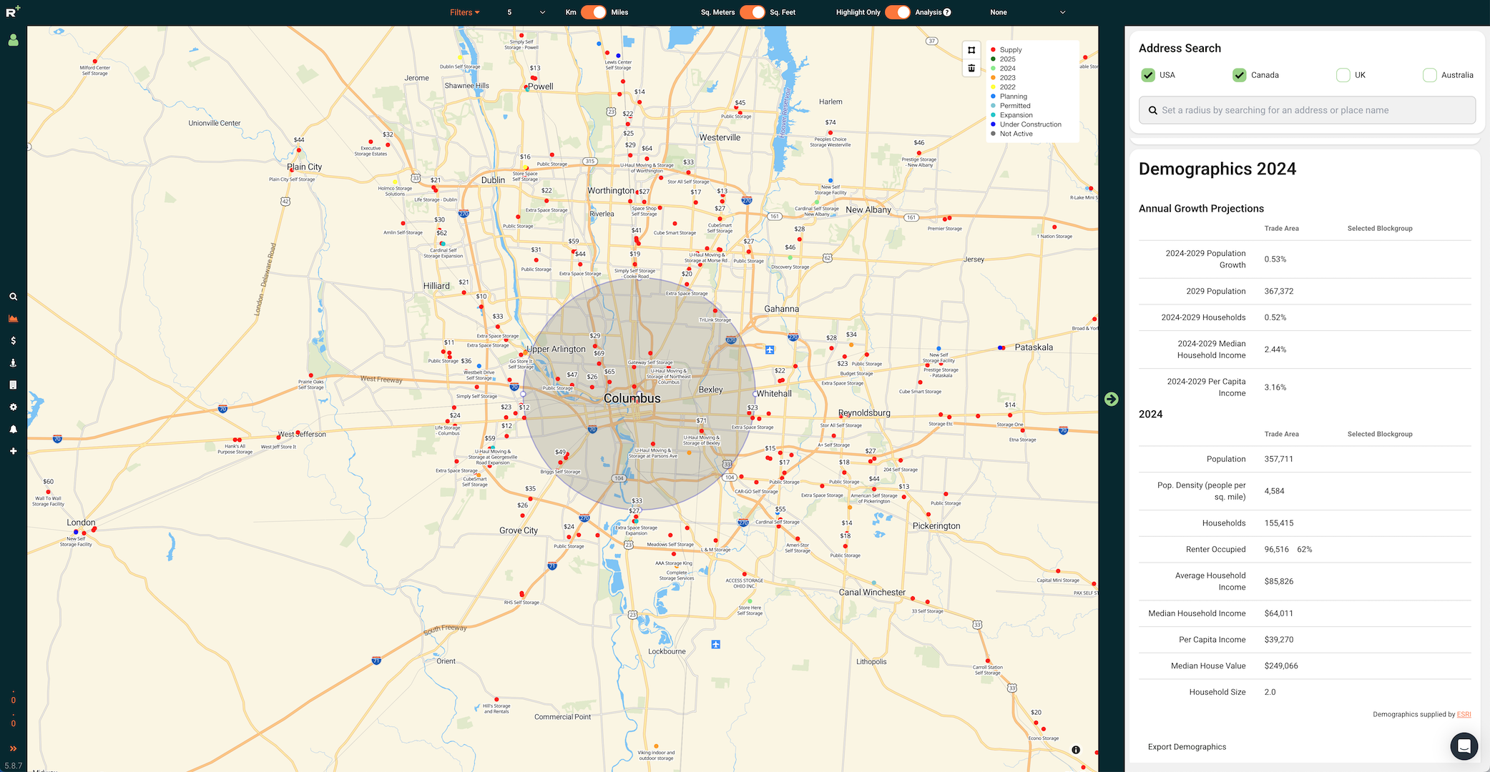Uncheck the Canada checkbox

click(1239, 75)
